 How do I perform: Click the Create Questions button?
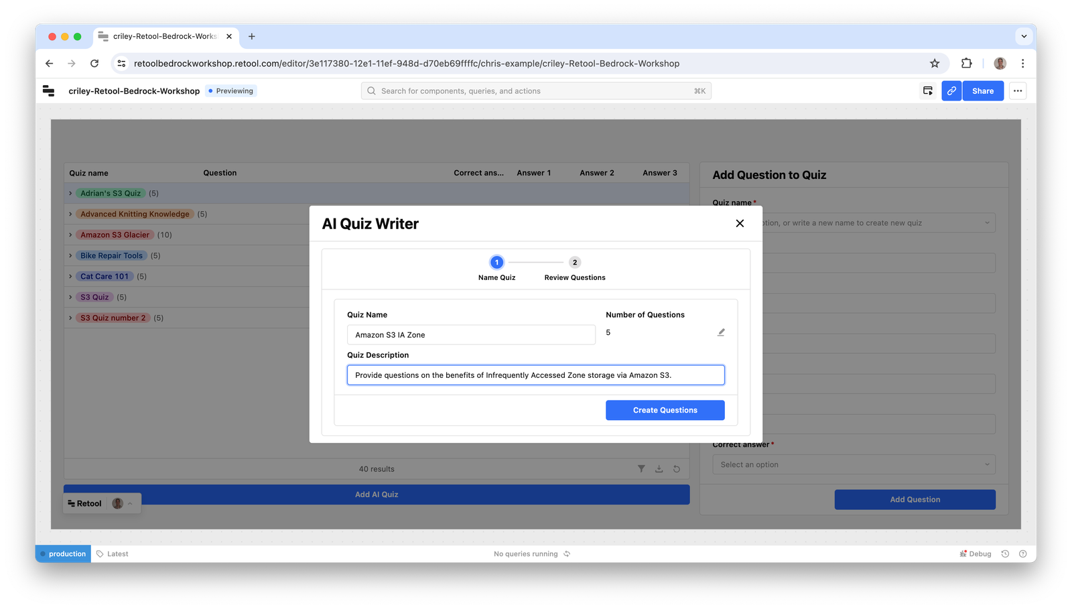point(665,410)
